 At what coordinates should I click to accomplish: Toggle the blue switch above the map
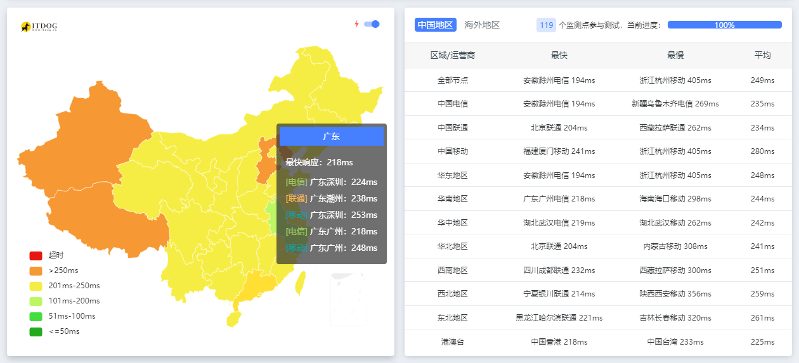[x=372, y=24]
